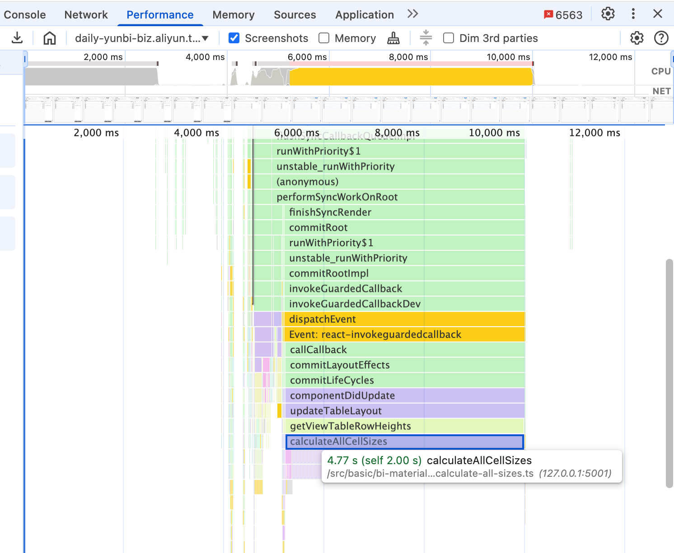Open the Sources tab

[295, 15]
